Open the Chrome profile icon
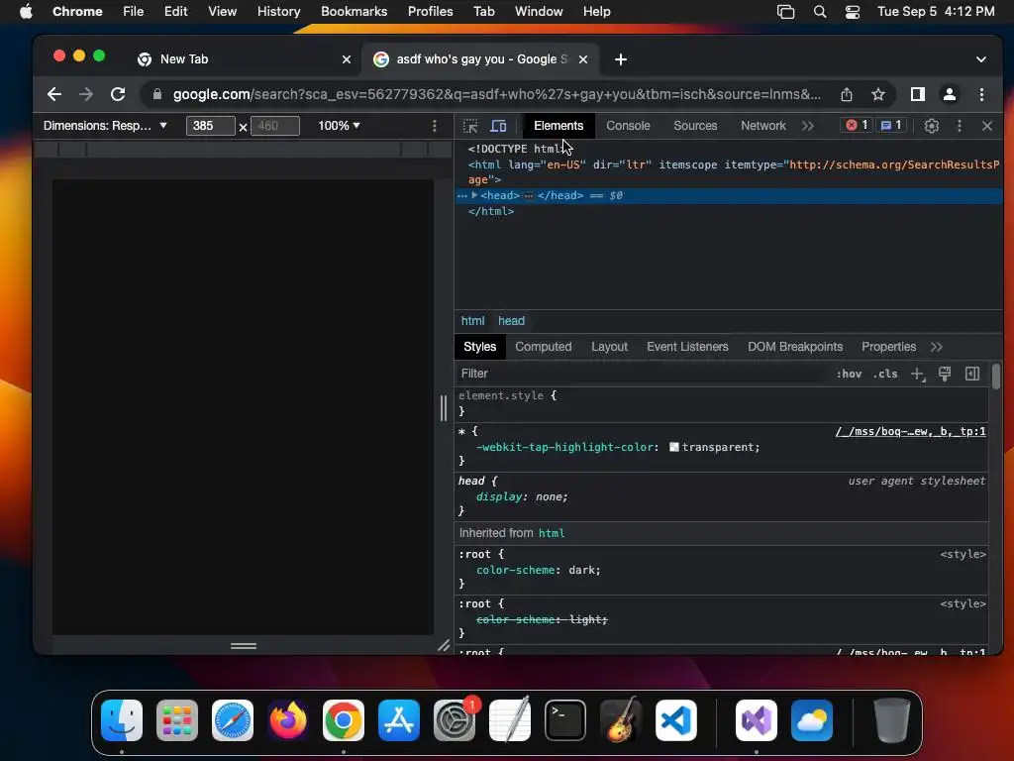 coord(950,94)
